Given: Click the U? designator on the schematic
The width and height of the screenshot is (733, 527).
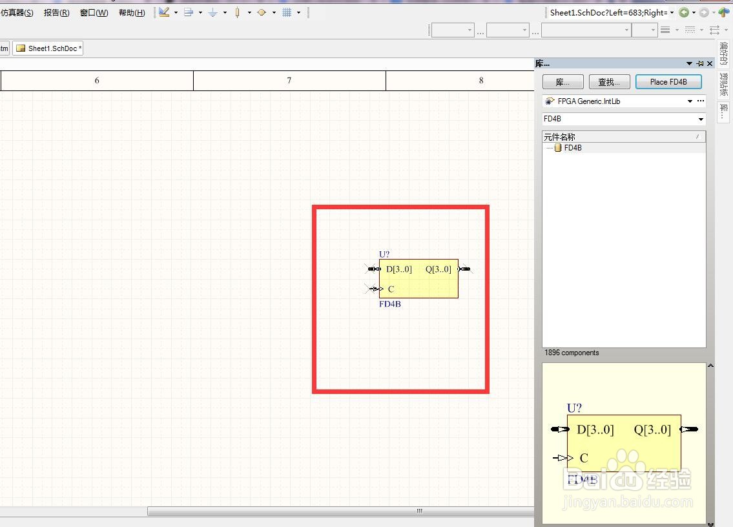Looking at the screenshot, I should pyautogui.click(x=384, y=254).
